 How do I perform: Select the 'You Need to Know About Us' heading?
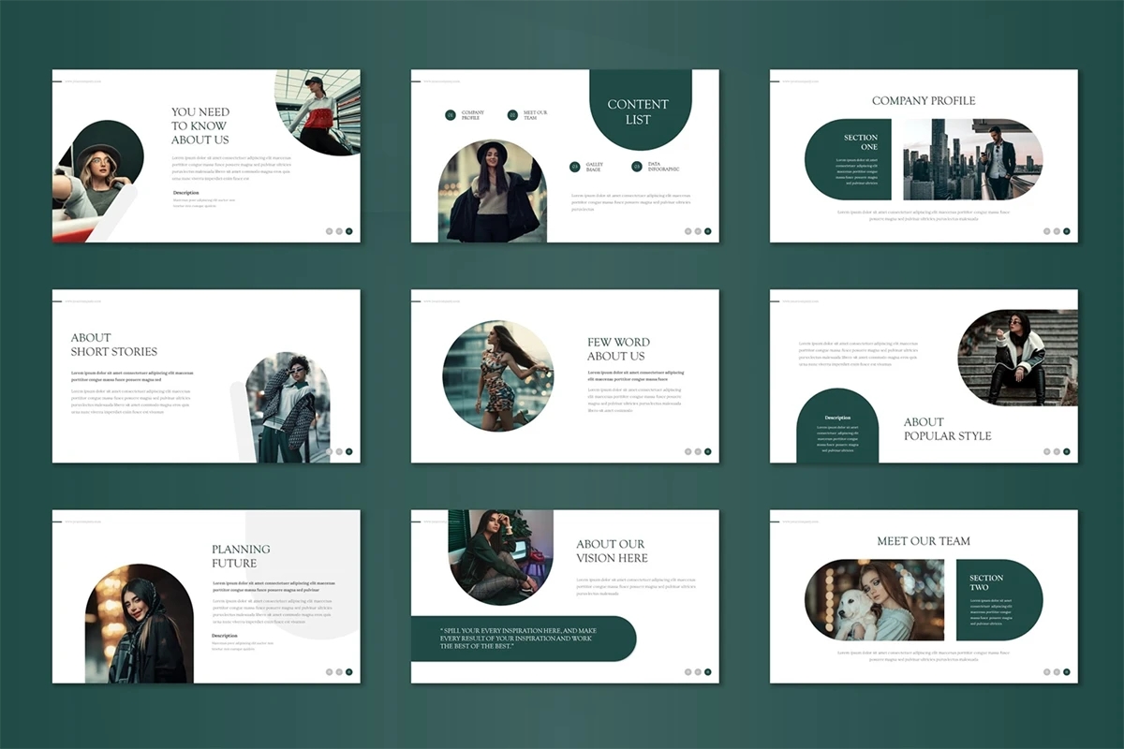point(200,125)
